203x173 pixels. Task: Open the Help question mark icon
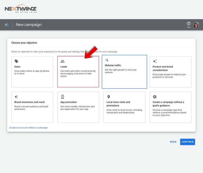point(189,24)
